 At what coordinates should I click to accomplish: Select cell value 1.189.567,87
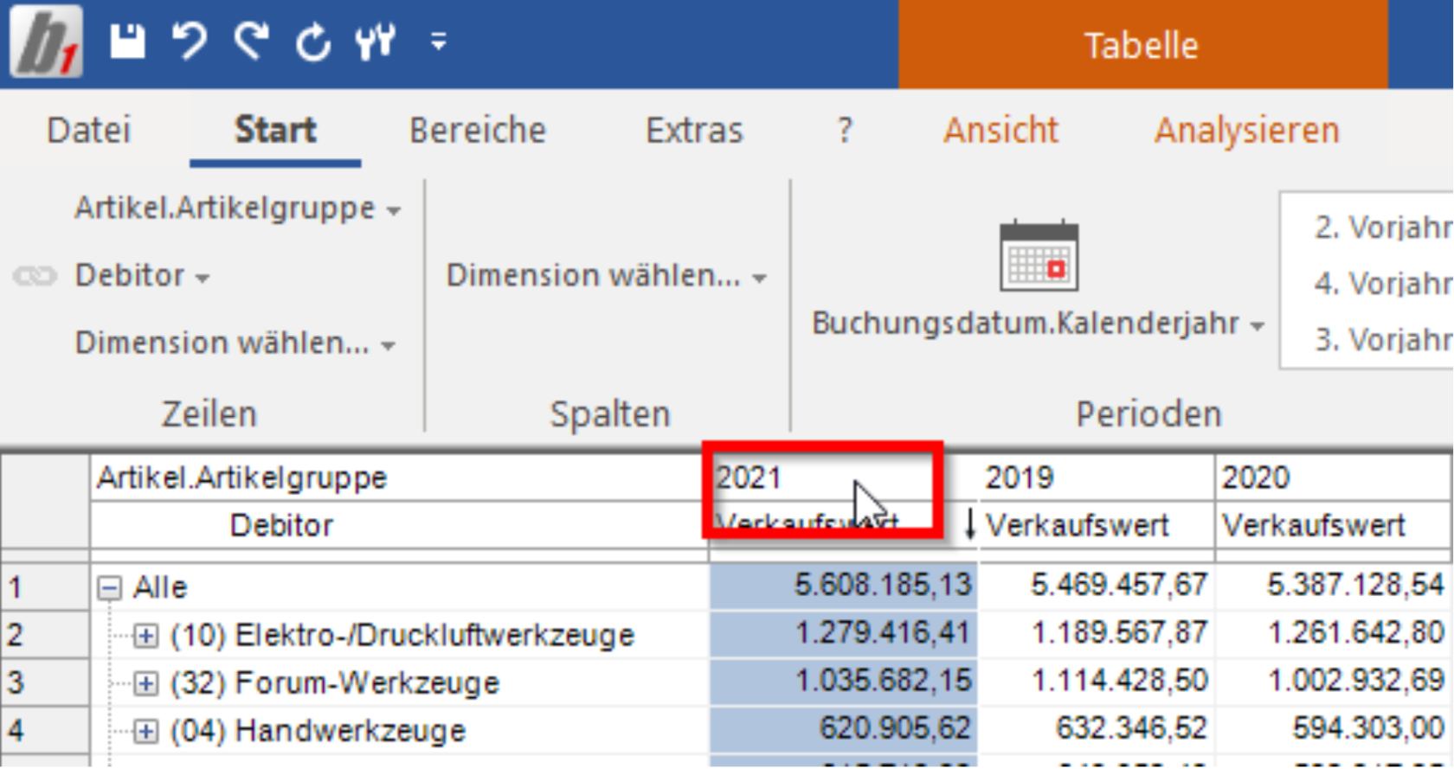[1097, 633]
